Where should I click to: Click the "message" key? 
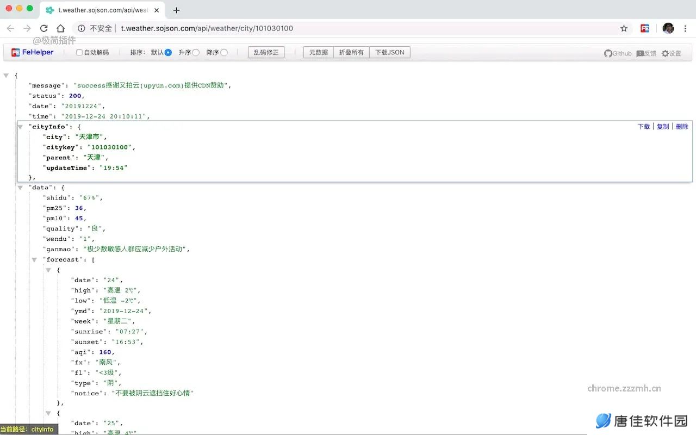tap(46, 85)
